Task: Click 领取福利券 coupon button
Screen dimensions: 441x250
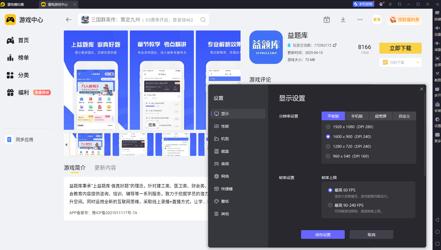Action: (404, 20)
